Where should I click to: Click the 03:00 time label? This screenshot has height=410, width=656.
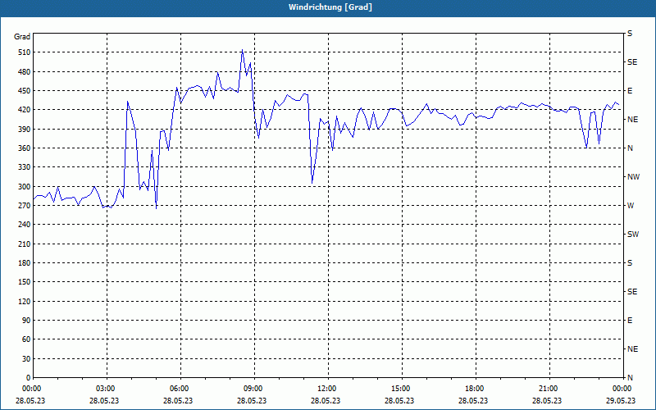click(x=106, y=389)
